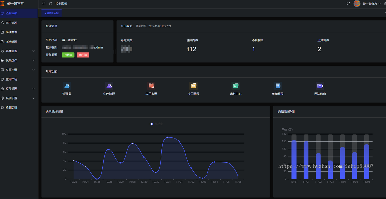This screenshot has height=199, width=386.
Task: Open the 素材中心 shortcut icon
Action: point(235,86)
